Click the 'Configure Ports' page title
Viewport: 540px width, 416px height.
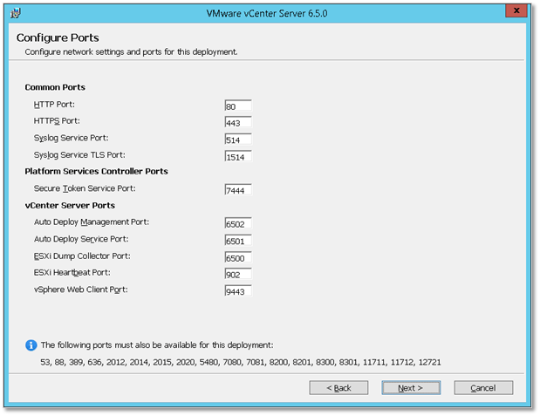tap(58, 38)
